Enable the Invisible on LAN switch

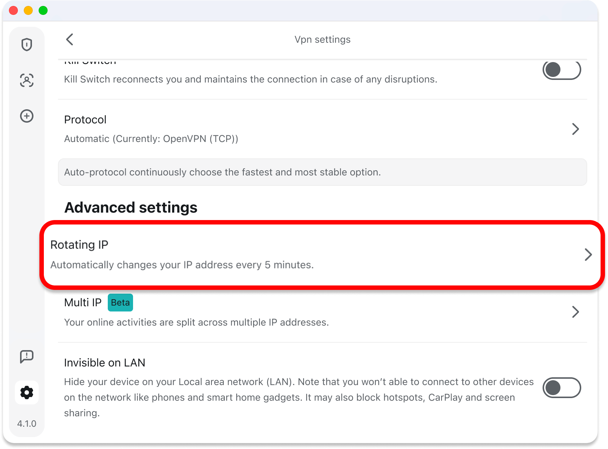[x=562, y=388]
